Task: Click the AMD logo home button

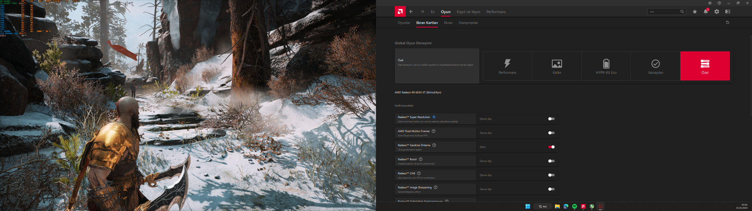Action: pos(400,12)
